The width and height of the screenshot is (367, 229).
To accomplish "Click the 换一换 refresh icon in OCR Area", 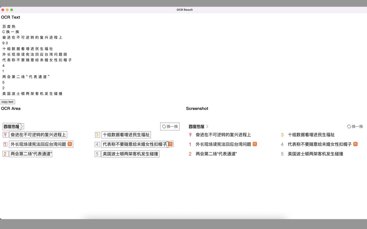I will 163,126.
